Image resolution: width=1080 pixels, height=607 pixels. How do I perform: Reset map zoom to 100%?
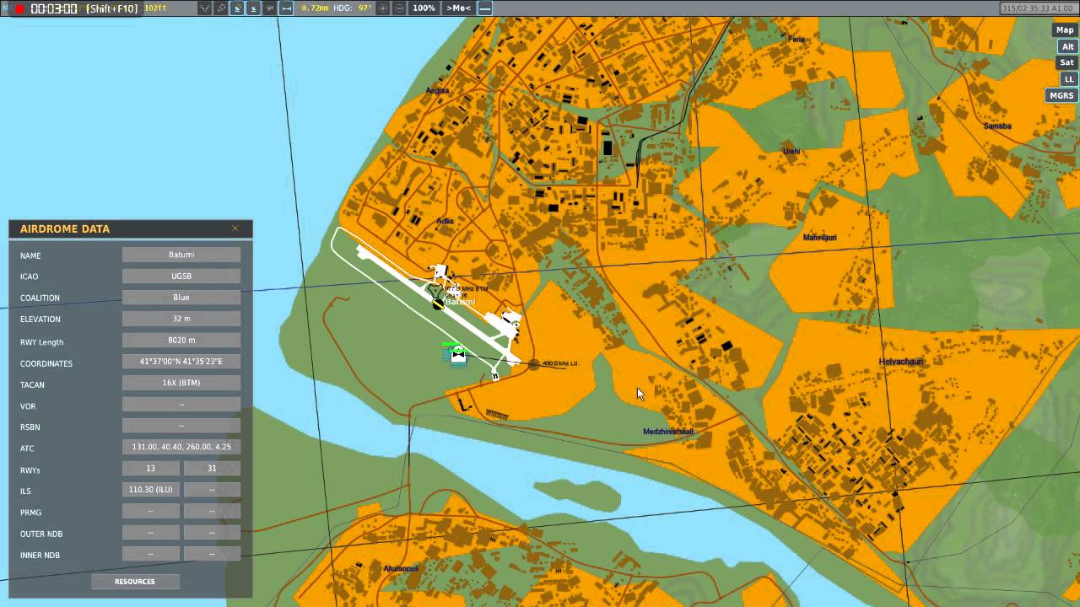[x=424, y=8]
